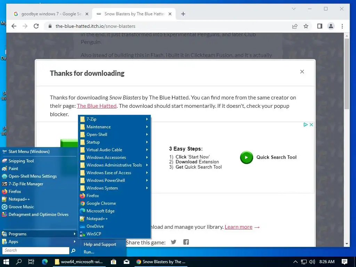Open Open-Shell Menu Settings

click(x=39, y=176)
